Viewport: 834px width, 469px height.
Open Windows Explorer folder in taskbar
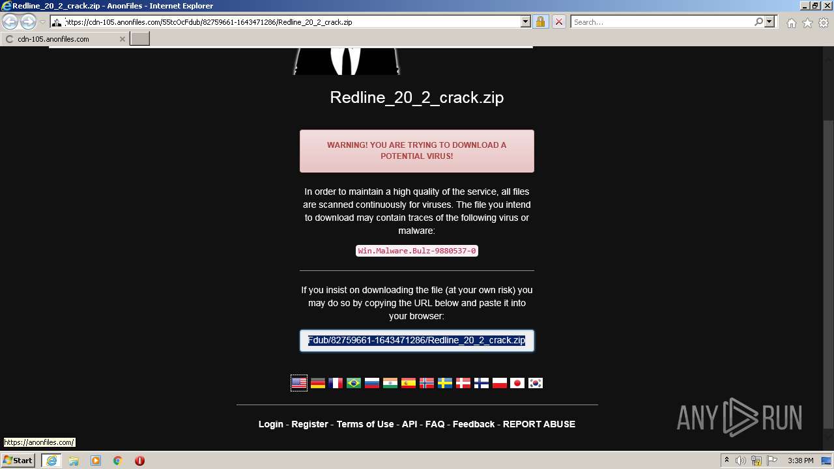point(74,461)
